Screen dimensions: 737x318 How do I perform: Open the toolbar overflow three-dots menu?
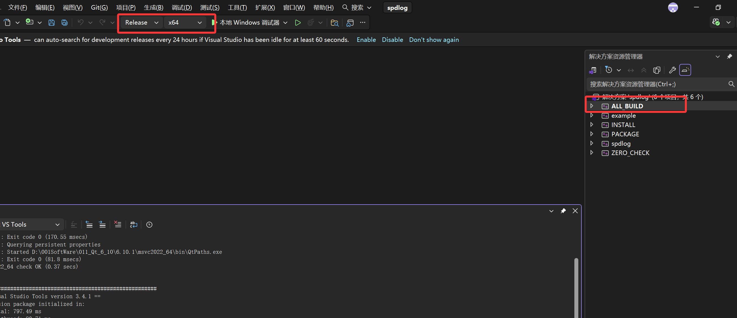coord(363,22)
